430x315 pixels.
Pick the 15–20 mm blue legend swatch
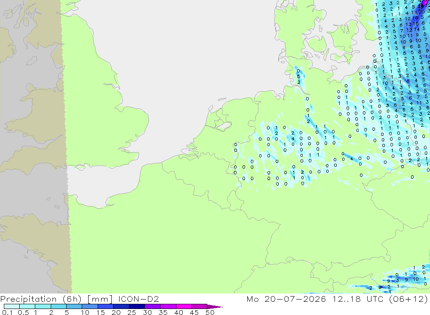(105, 306)
